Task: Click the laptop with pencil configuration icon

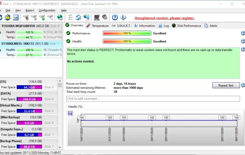Action: 96,17
